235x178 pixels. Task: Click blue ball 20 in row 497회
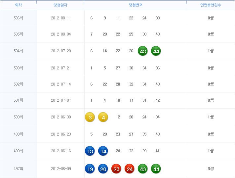(103, 169)
